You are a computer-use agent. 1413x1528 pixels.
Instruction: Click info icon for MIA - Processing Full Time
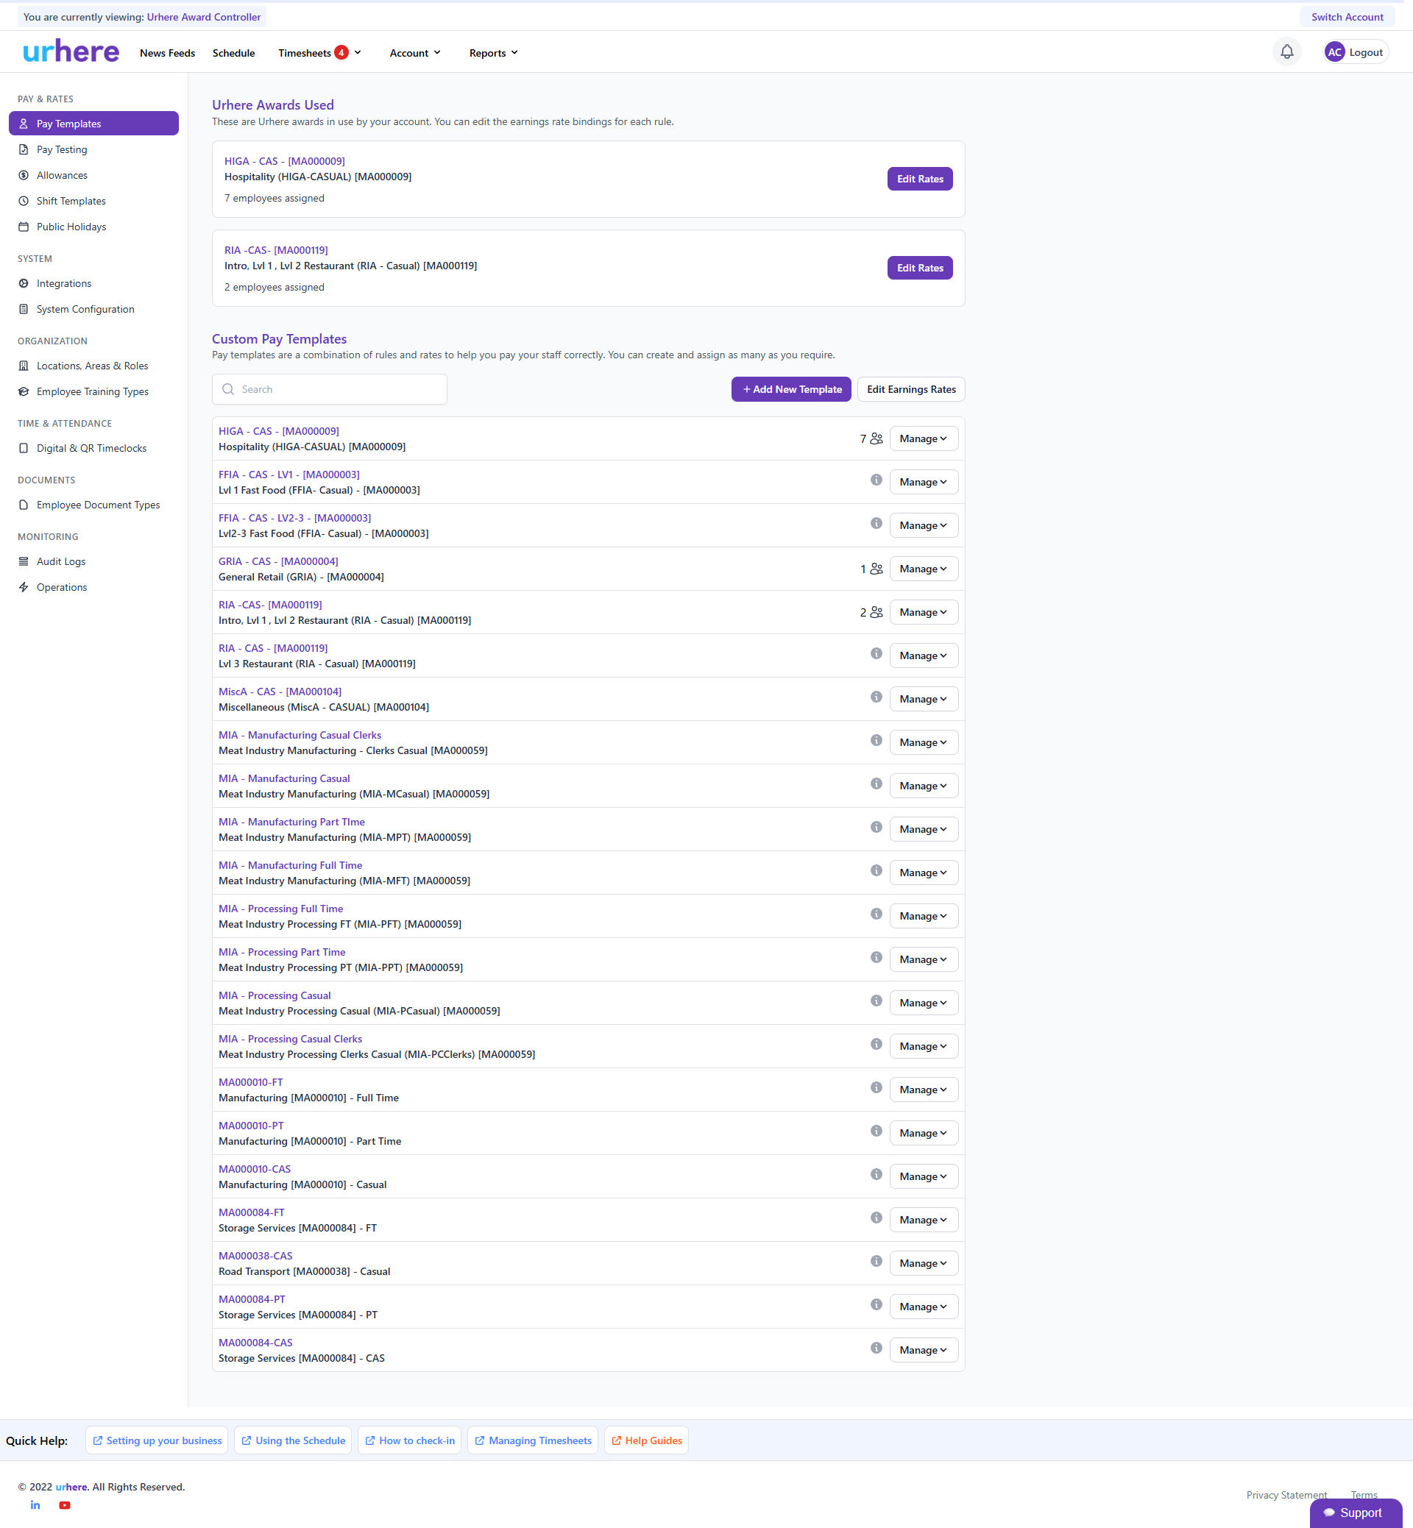pos(877,914)
